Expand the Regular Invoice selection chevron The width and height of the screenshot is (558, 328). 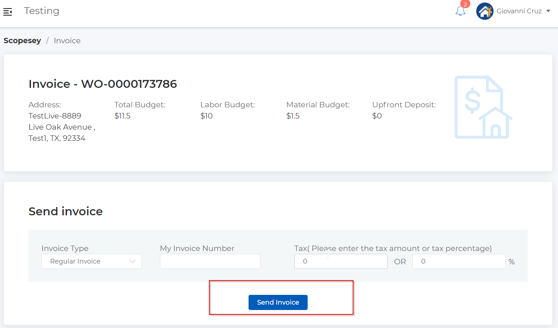point(133,261)
